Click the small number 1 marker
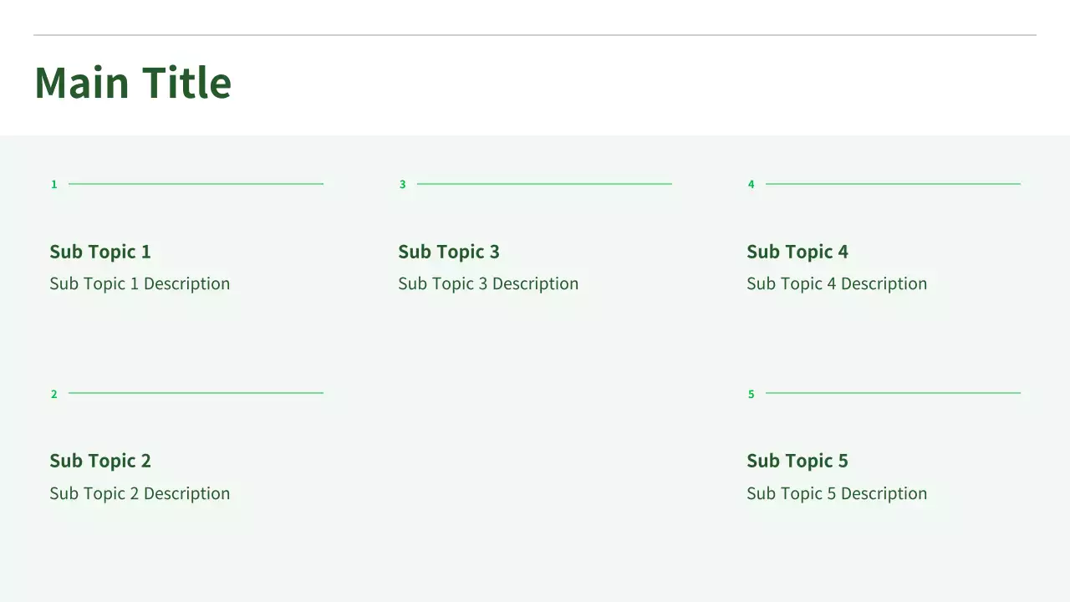1070x602 pixels. click(54, 185)
